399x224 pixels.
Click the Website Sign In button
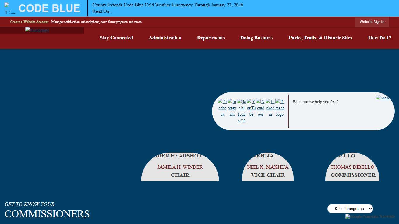tap(372, 22)
